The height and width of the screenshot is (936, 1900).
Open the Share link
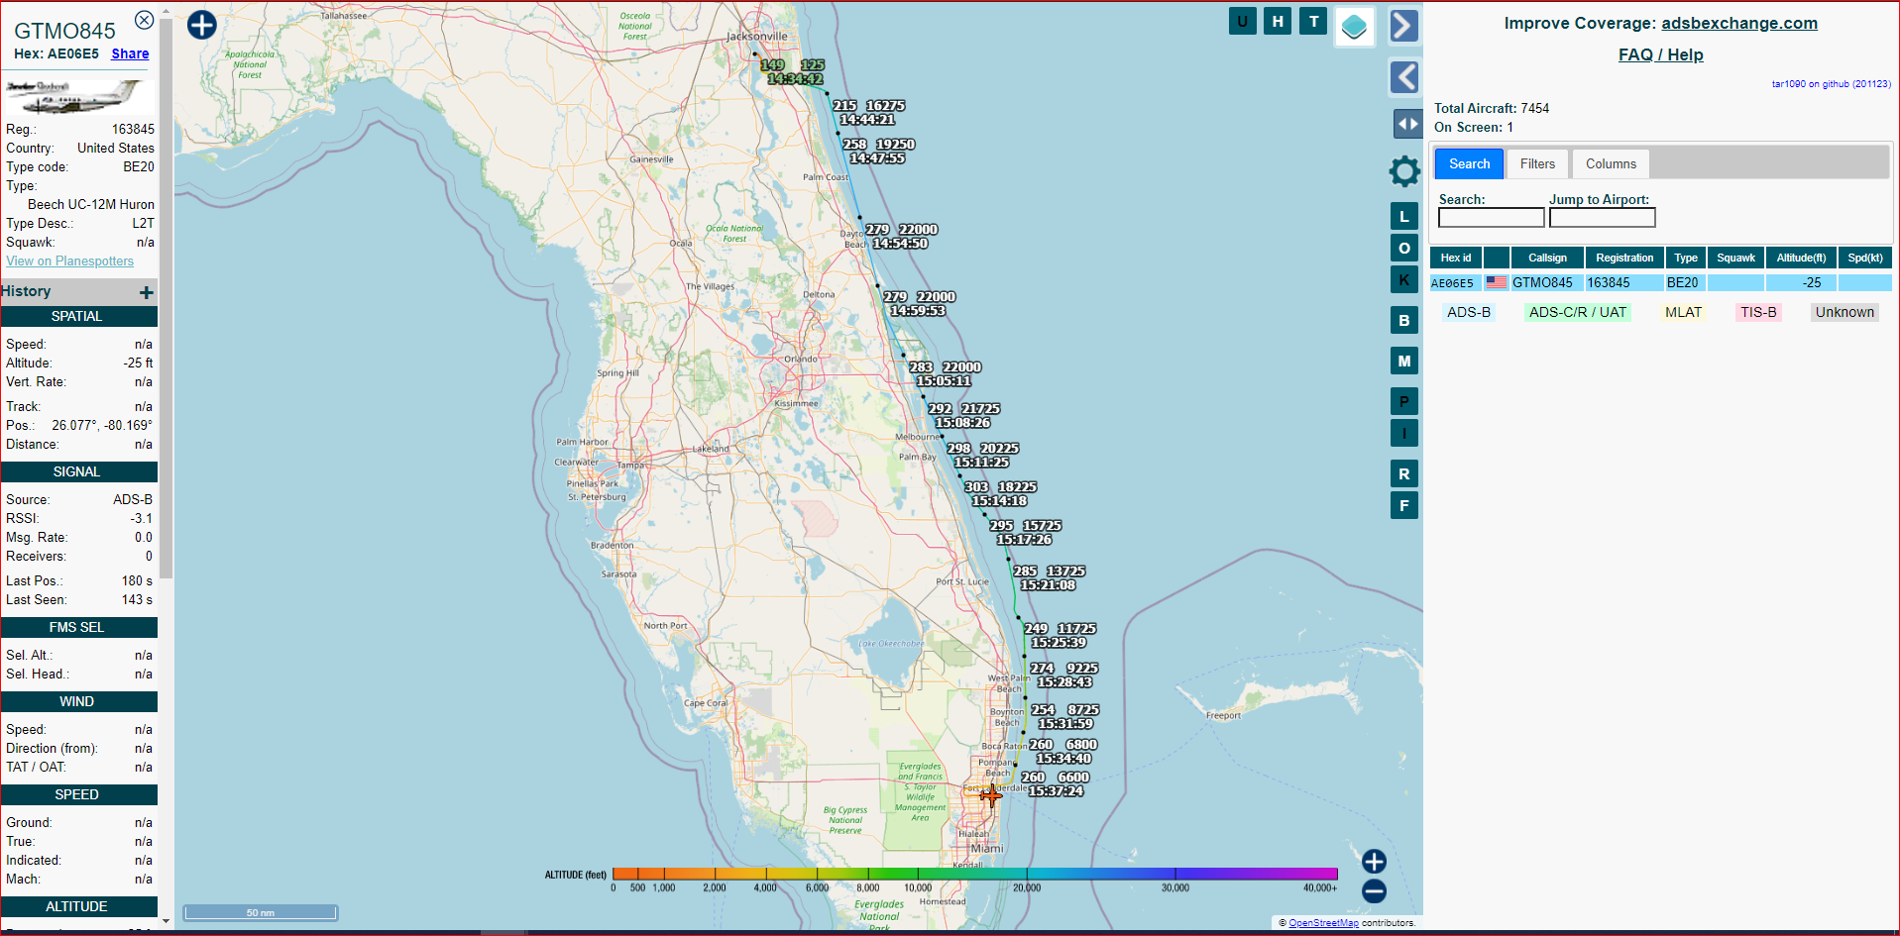(x=130, y=53)
